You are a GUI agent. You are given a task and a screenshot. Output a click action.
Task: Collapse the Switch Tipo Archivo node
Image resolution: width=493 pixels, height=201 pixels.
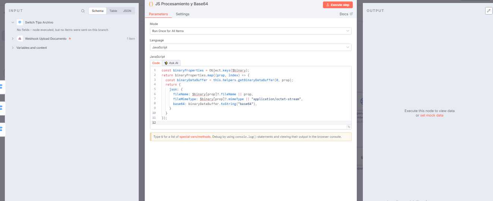[13, 22]
